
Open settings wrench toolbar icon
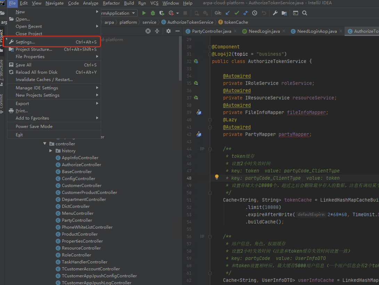275,13
